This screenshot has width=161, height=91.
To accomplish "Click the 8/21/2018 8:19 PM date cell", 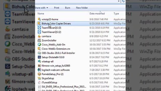I will point(99,28).
